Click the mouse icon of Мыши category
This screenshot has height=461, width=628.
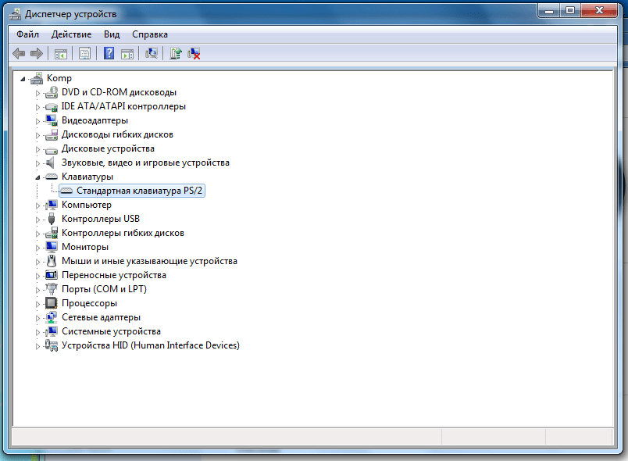(52, 261)
